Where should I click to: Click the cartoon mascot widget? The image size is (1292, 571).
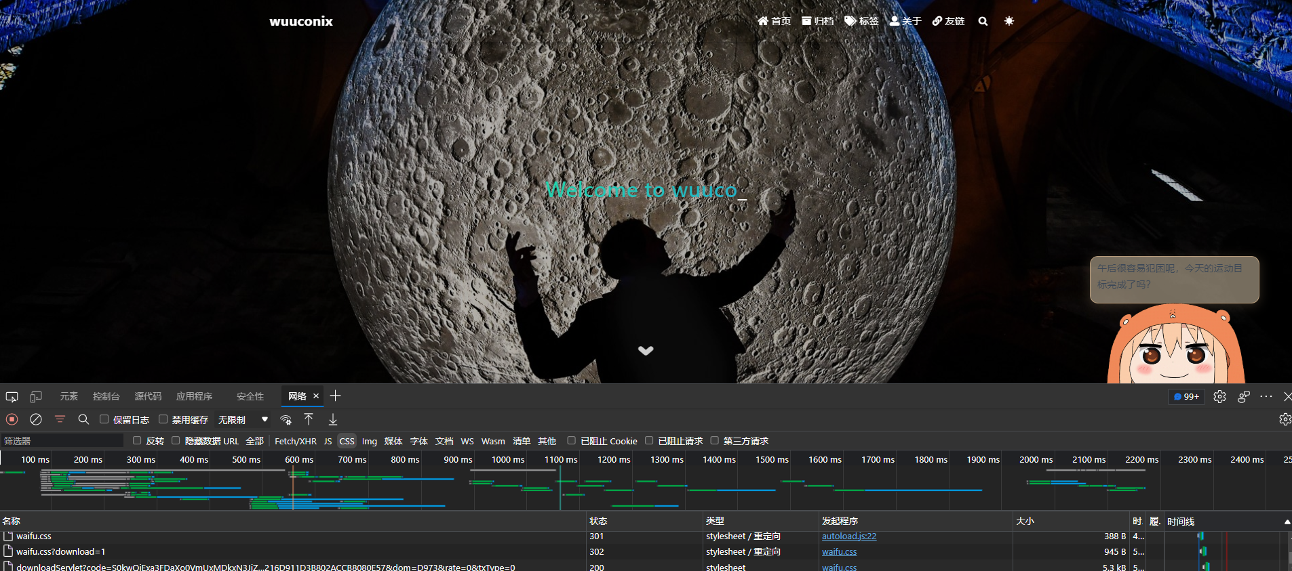[x=1176, y=344]
